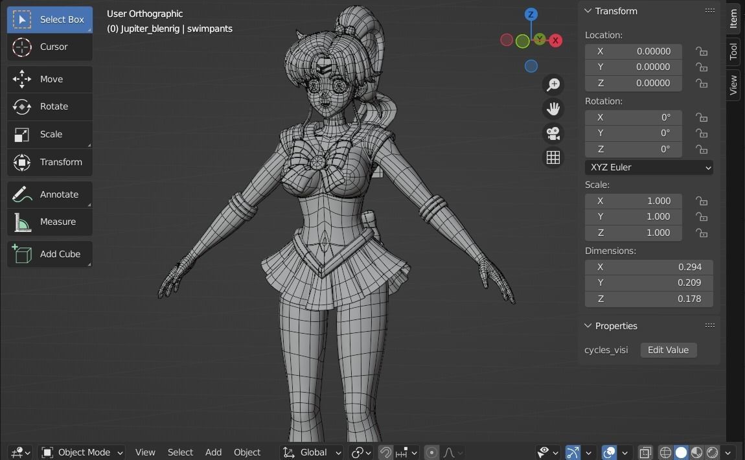Choose the Move tool
This screenshot has width=745, height=460.
coord(50,79)
